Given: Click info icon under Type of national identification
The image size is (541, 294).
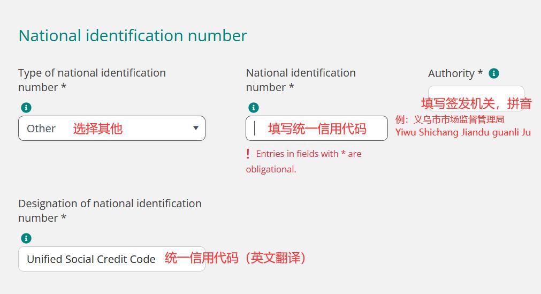Looking at the screenshot, I should pyautogui.click(x=26, y=108).
